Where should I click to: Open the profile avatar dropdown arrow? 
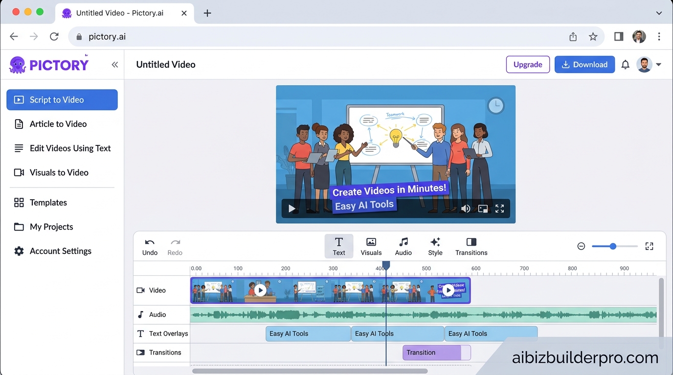pyautogui.click(x=658, y=64)
